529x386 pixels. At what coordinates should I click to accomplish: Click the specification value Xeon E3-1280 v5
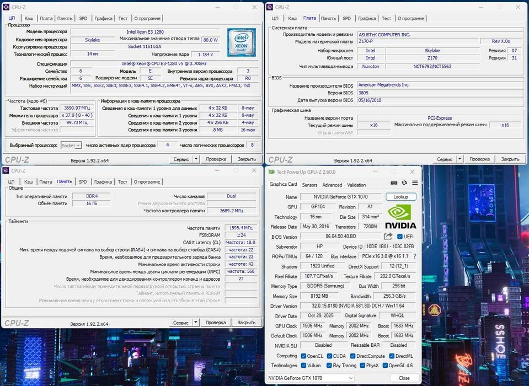[x=164, y=63]
